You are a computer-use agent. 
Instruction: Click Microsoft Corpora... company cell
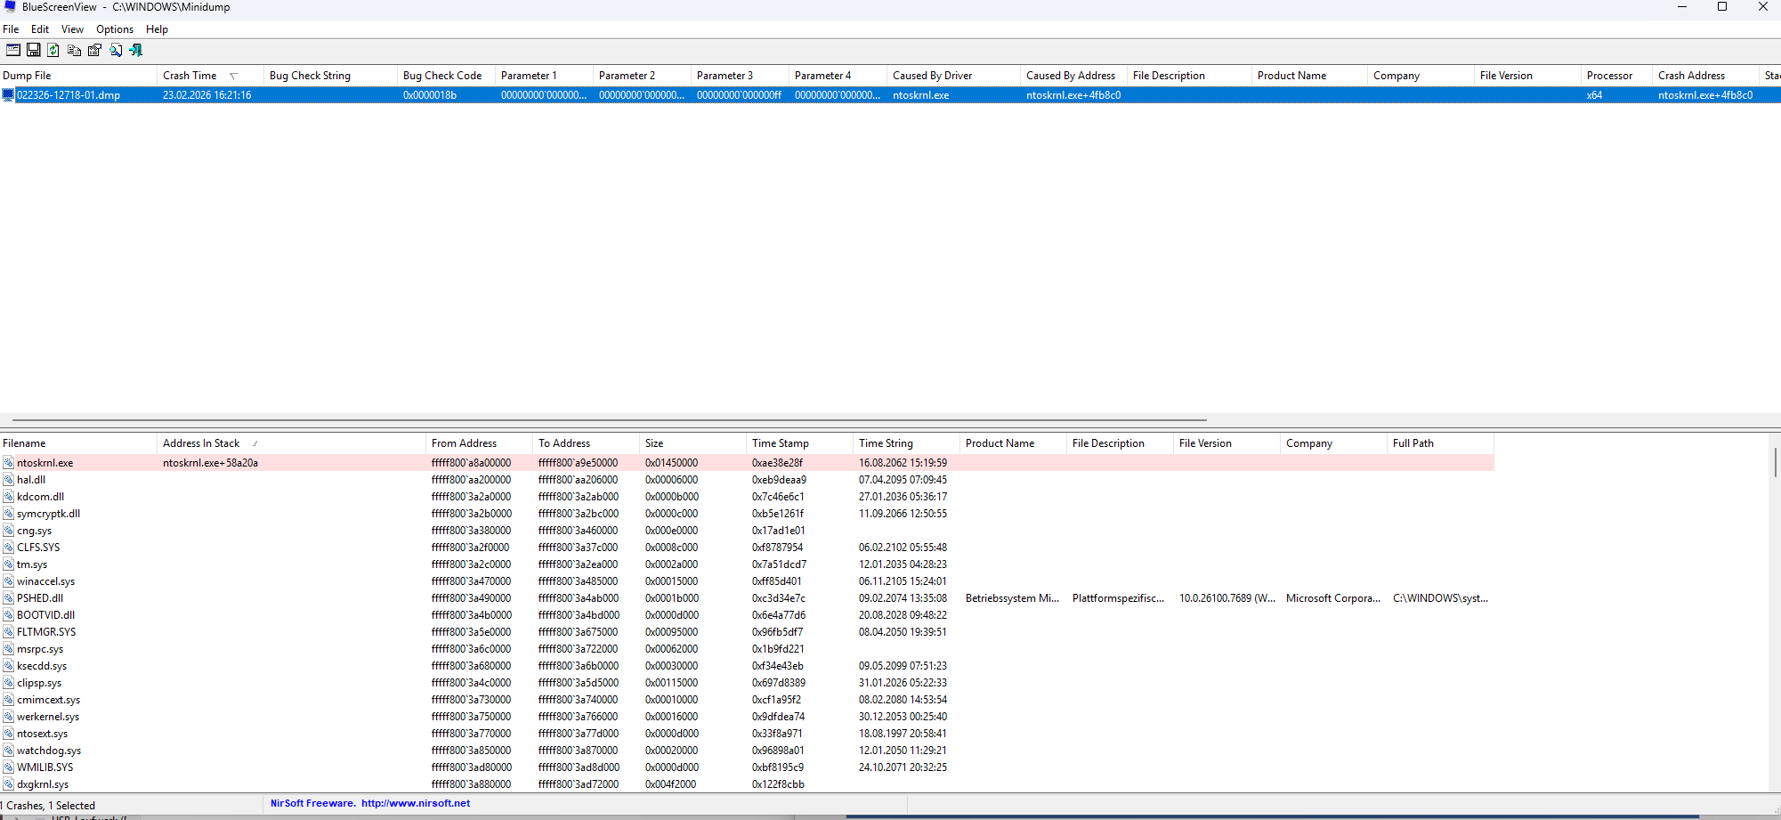[x=1333, y=598]
